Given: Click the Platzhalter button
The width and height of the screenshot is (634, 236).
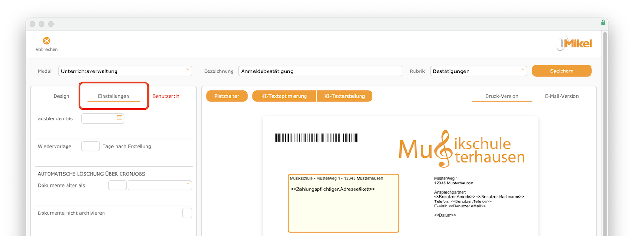Looking at the screenshot, I should pos(227,96).
